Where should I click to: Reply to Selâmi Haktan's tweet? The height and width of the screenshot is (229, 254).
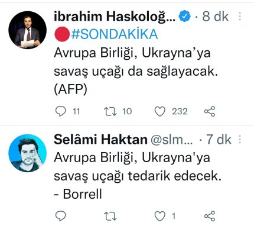(61, 216)
